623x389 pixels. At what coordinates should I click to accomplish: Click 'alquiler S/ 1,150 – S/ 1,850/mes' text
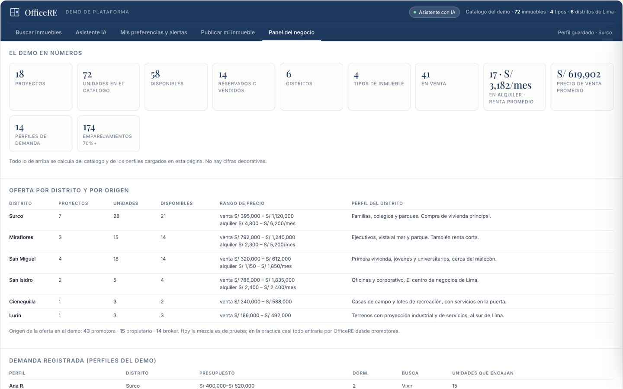(x=256, y=266)
